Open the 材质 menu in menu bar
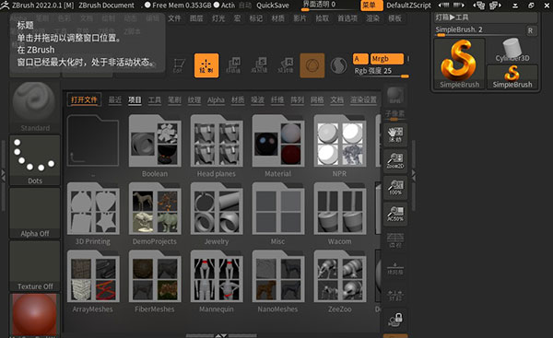This screenshot has height=338, width=553. click(x=277, y=18)
